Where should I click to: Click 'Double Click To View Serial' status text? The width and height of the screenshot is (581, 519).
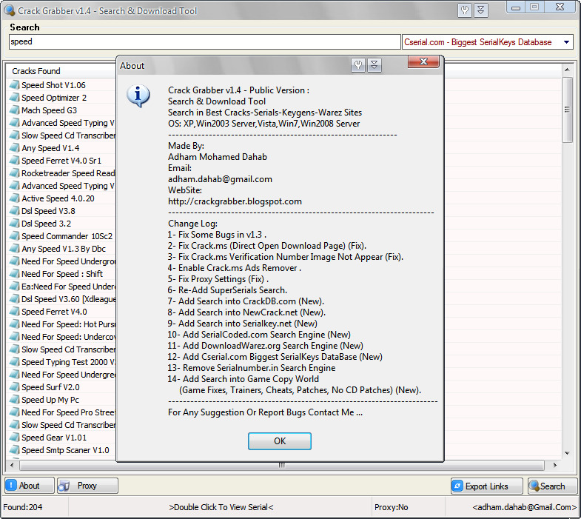[x=221, y=507]
